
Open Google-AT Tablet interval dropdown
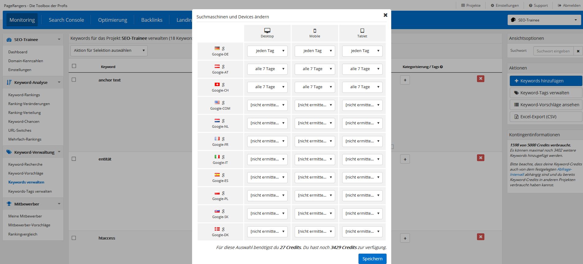pos(362,69)
